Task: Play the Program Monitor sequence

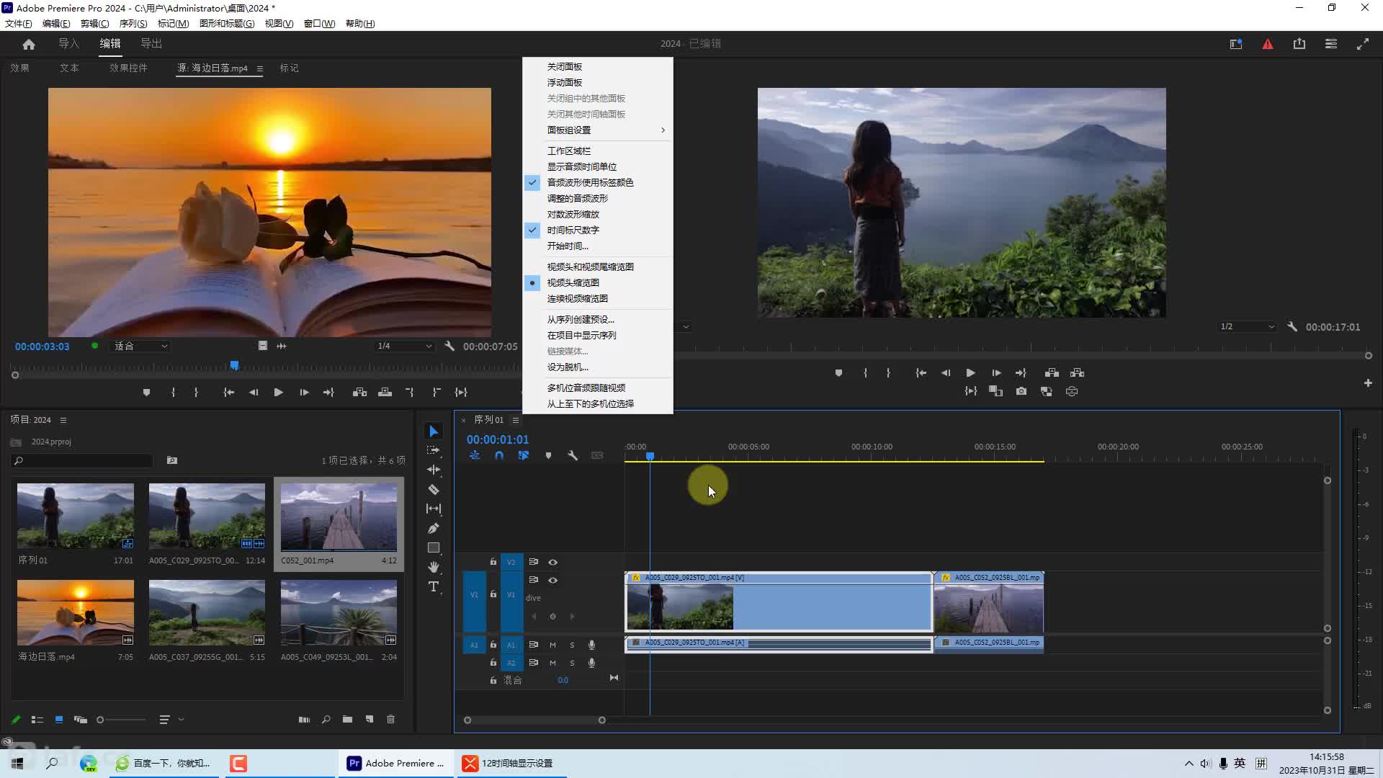Action: pyautogui.click(x=970, y=372)
